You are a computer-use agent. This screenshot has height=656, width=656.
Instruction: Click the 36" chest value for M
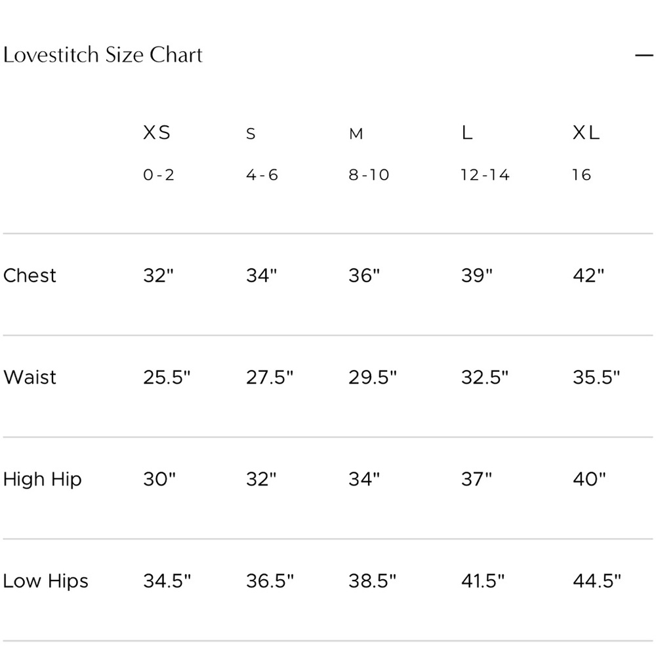[x=364, y=276]
